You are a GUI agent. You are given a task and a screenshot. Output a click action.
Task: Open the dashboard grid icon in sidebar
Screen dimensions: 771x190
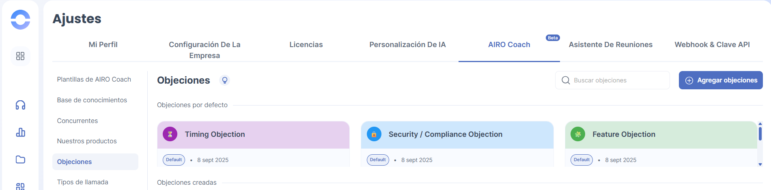point(20,56)
